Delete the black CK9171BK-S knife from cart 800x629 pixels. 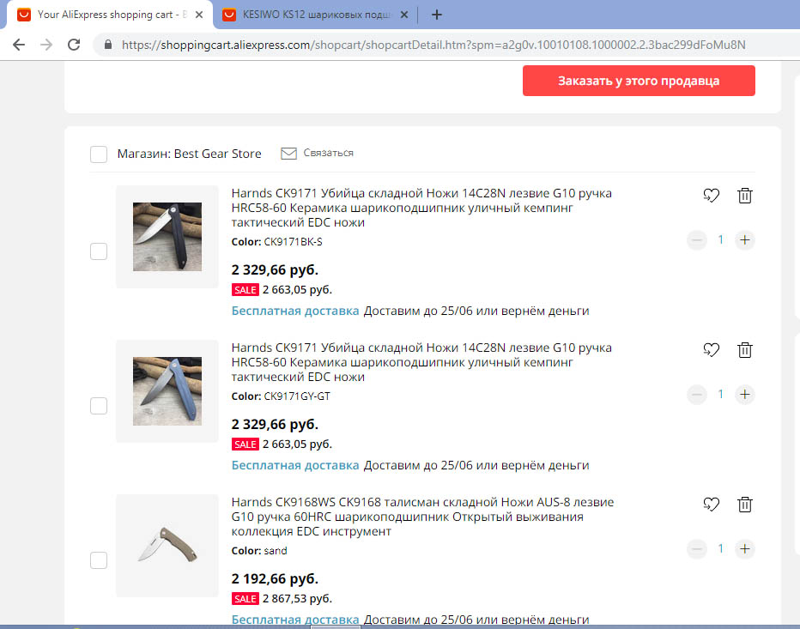744,196
